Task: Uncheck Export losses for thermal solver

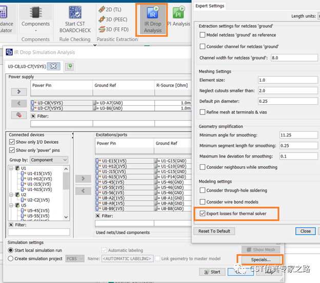Action: (x=203, y=213)
